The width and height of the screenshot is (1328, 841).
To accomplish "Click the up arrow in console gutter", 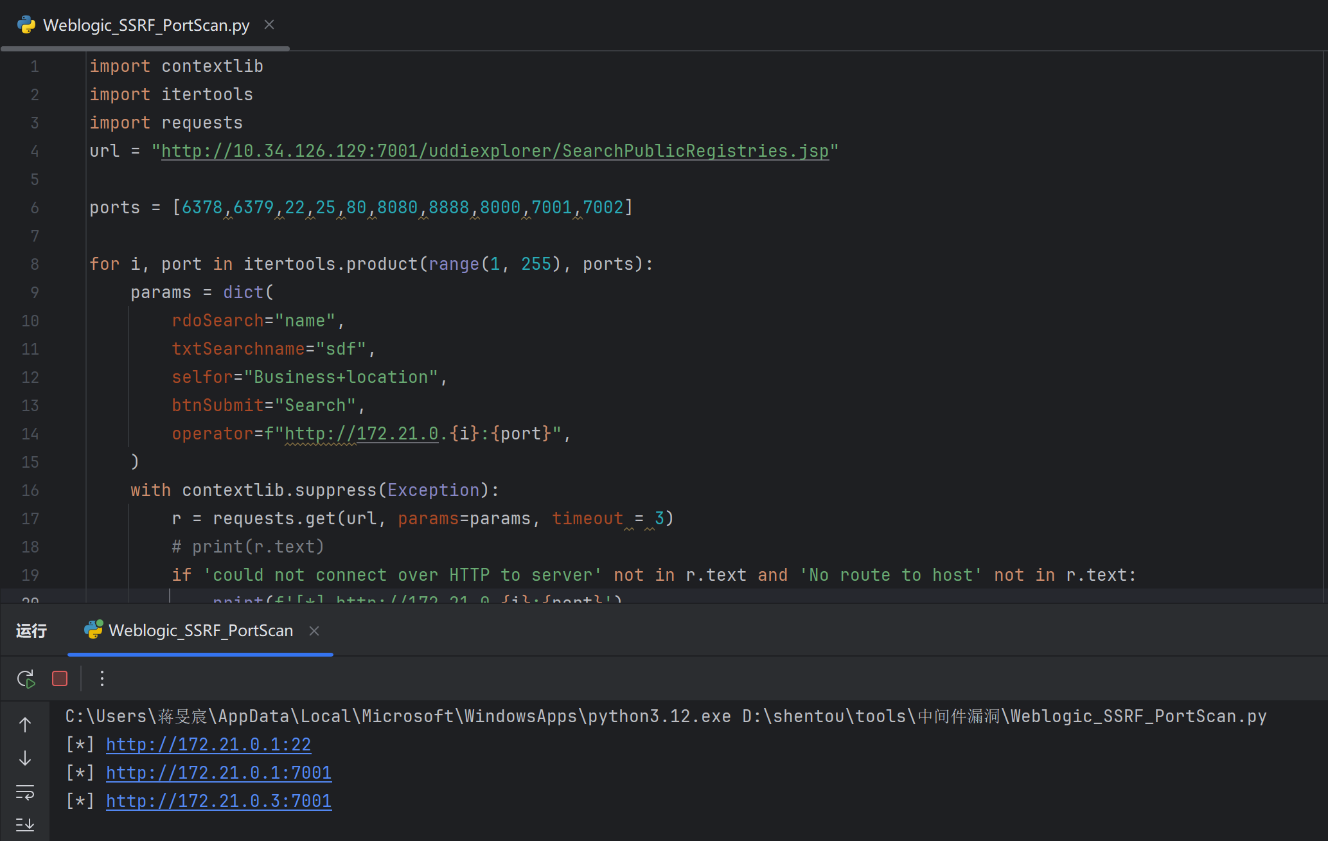I will (x=25, y=725).
